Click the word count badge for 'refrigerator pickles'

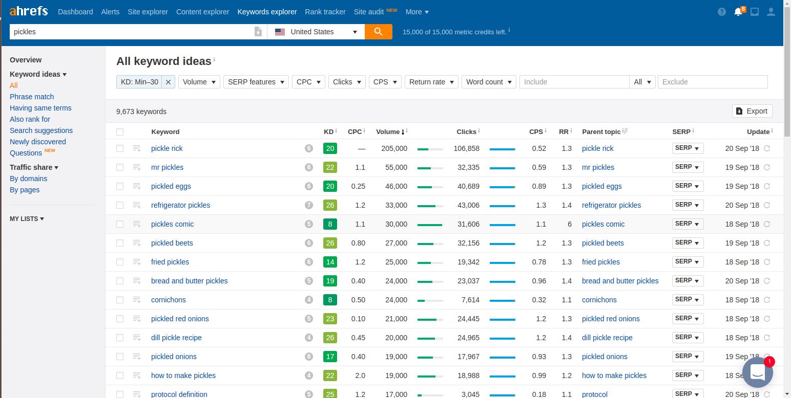[x=309, y=205]
